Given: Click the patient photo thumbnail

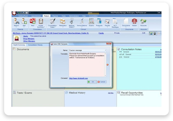Looking at the screenshot, I should (x=17, y=38).
